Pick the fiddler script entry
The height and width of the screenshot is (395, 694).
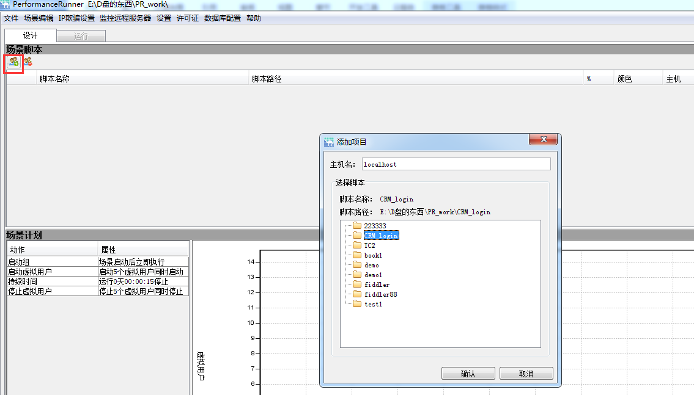[x=377, y=284]
